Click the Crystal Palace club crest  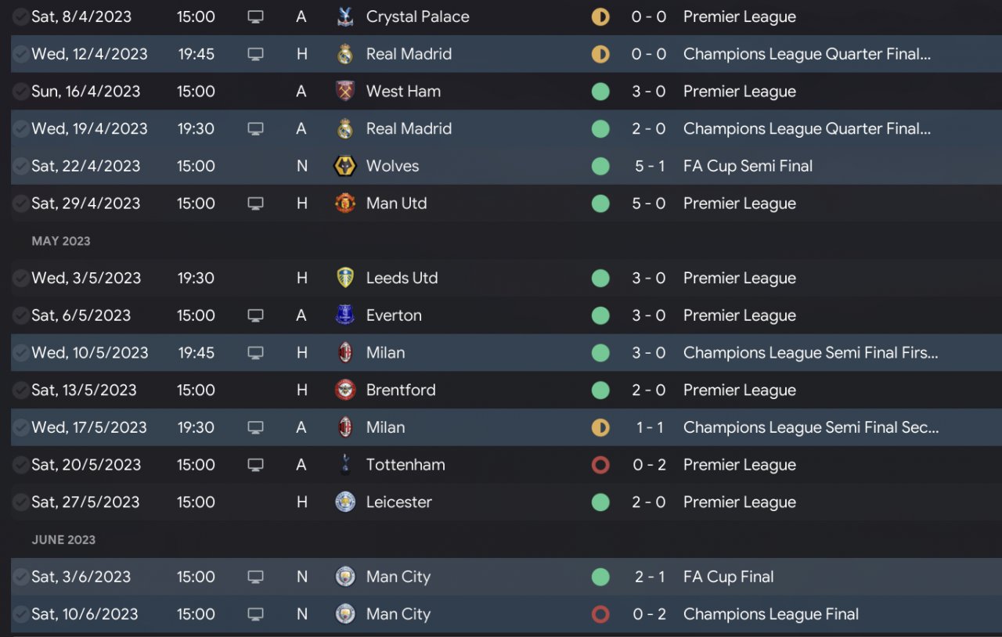[x=345, y=16]
